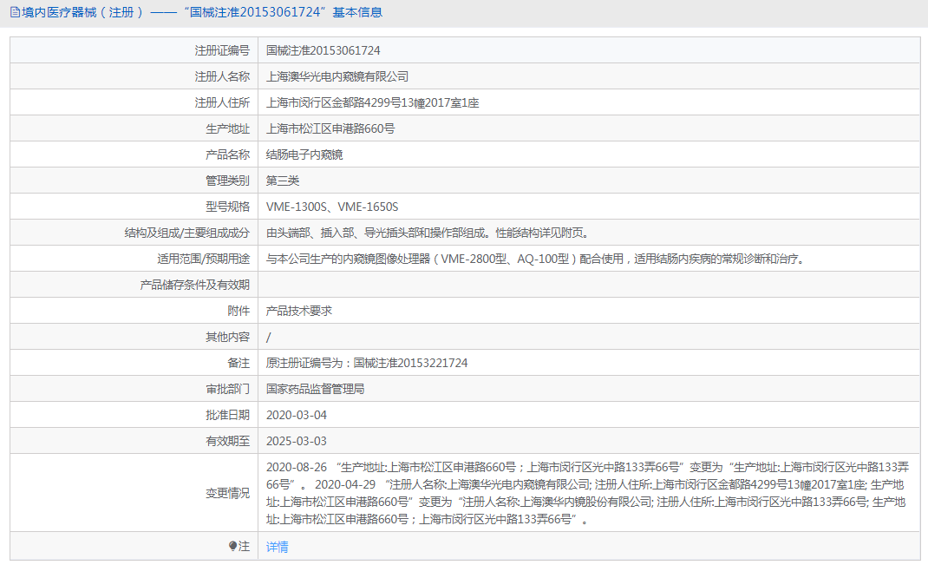The height and width of the screenshot is (565, 928).
Task: Select the model cell VME-1300S、VME-1650S
Action: pyautogui.click(x=331, y=206)
